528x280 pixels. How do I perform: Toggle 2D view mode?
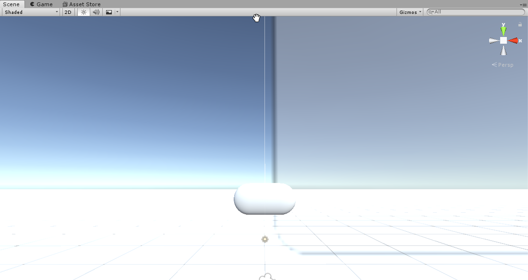coord(68,12)
